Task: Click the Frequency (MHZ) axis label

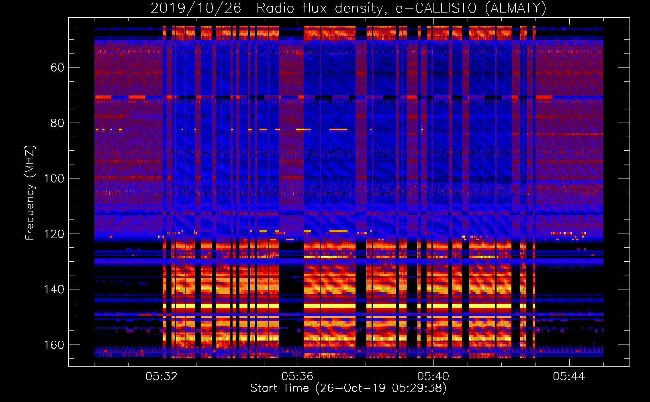Action: click(x=30, y=193)
